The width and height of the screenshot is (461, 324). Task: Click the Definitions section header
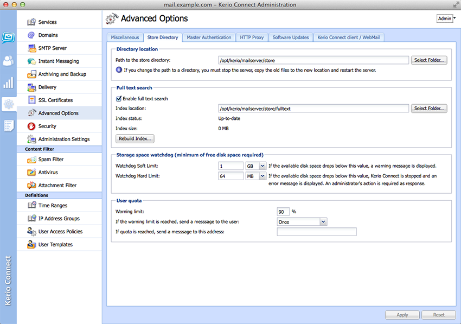pyautogui.click(x=60, y=195)
